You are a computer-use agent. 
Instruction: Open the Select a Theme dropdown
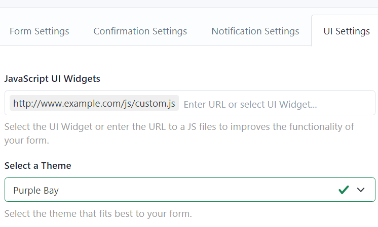(x=172, y=190)
